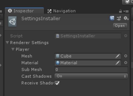Viewport: 133px width, 96px height.
Task: Switch to the Navigation tab
Action: click(x=61, y=11)
